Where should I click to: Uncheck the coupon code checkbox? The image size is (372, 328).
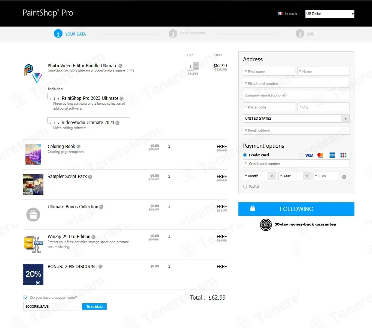(25, 297)
